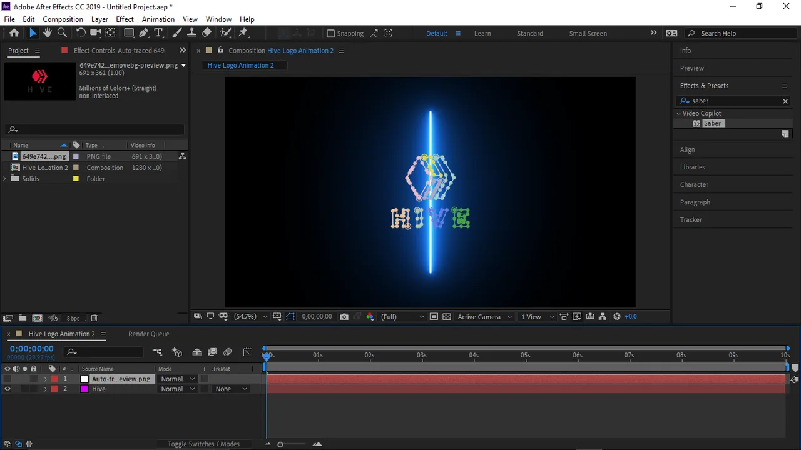Toggle the transparency grid button
The width and height of the screenshot is (801, 450).
pos(447,317)
